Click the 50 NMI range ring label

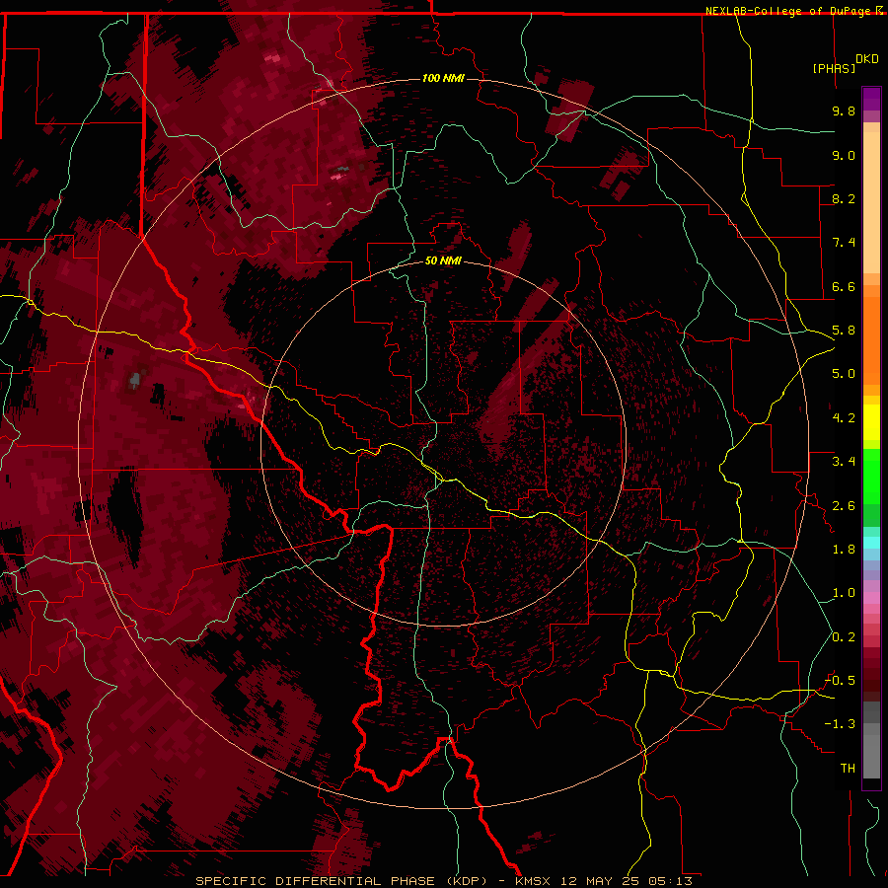tap(443, 260)
